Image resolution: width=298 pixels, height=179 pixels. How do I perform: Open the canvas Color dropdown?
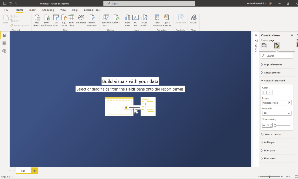(267, 92)
